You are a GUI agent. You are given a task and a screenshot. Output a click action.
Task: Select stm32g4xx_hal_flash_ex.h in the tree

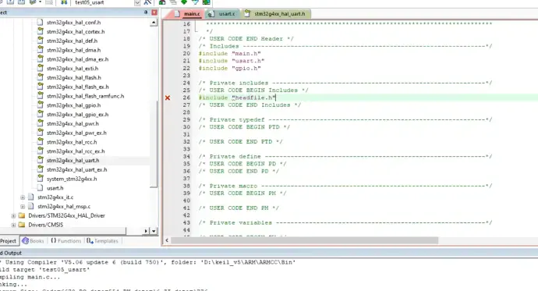(x=77, y=87)
